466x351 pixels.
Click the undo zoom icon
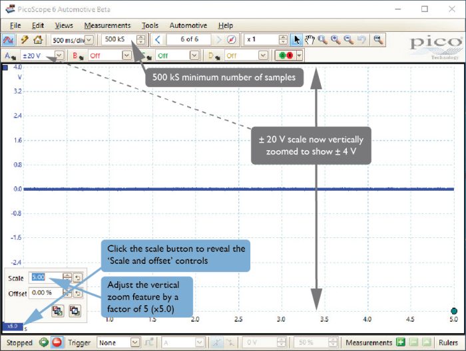click(x=361, y=39)
